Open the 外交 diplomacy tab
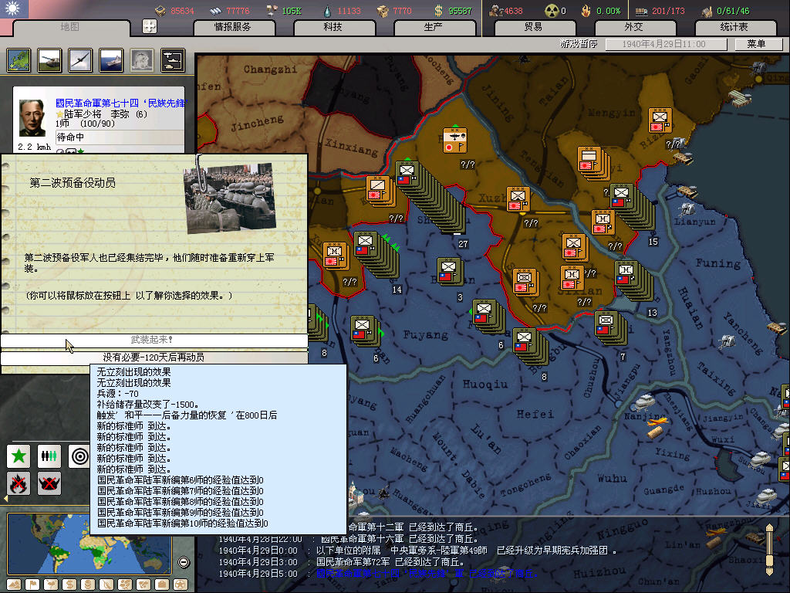 (x=633, y=27)
